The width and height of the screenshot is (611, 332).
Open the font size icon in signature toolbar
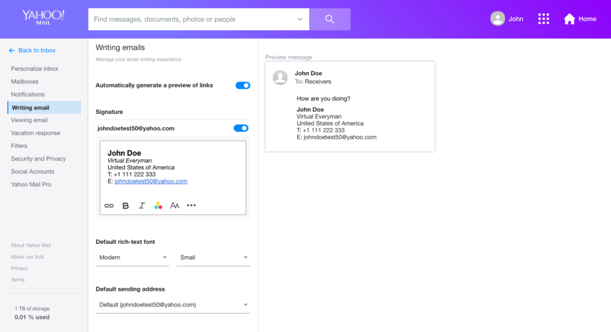(175, 206)
